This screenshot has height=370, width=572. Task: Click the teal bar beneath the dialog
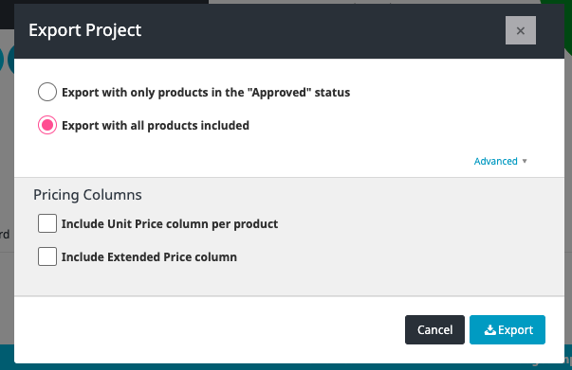pyautogui.click(x=286, y=366)
